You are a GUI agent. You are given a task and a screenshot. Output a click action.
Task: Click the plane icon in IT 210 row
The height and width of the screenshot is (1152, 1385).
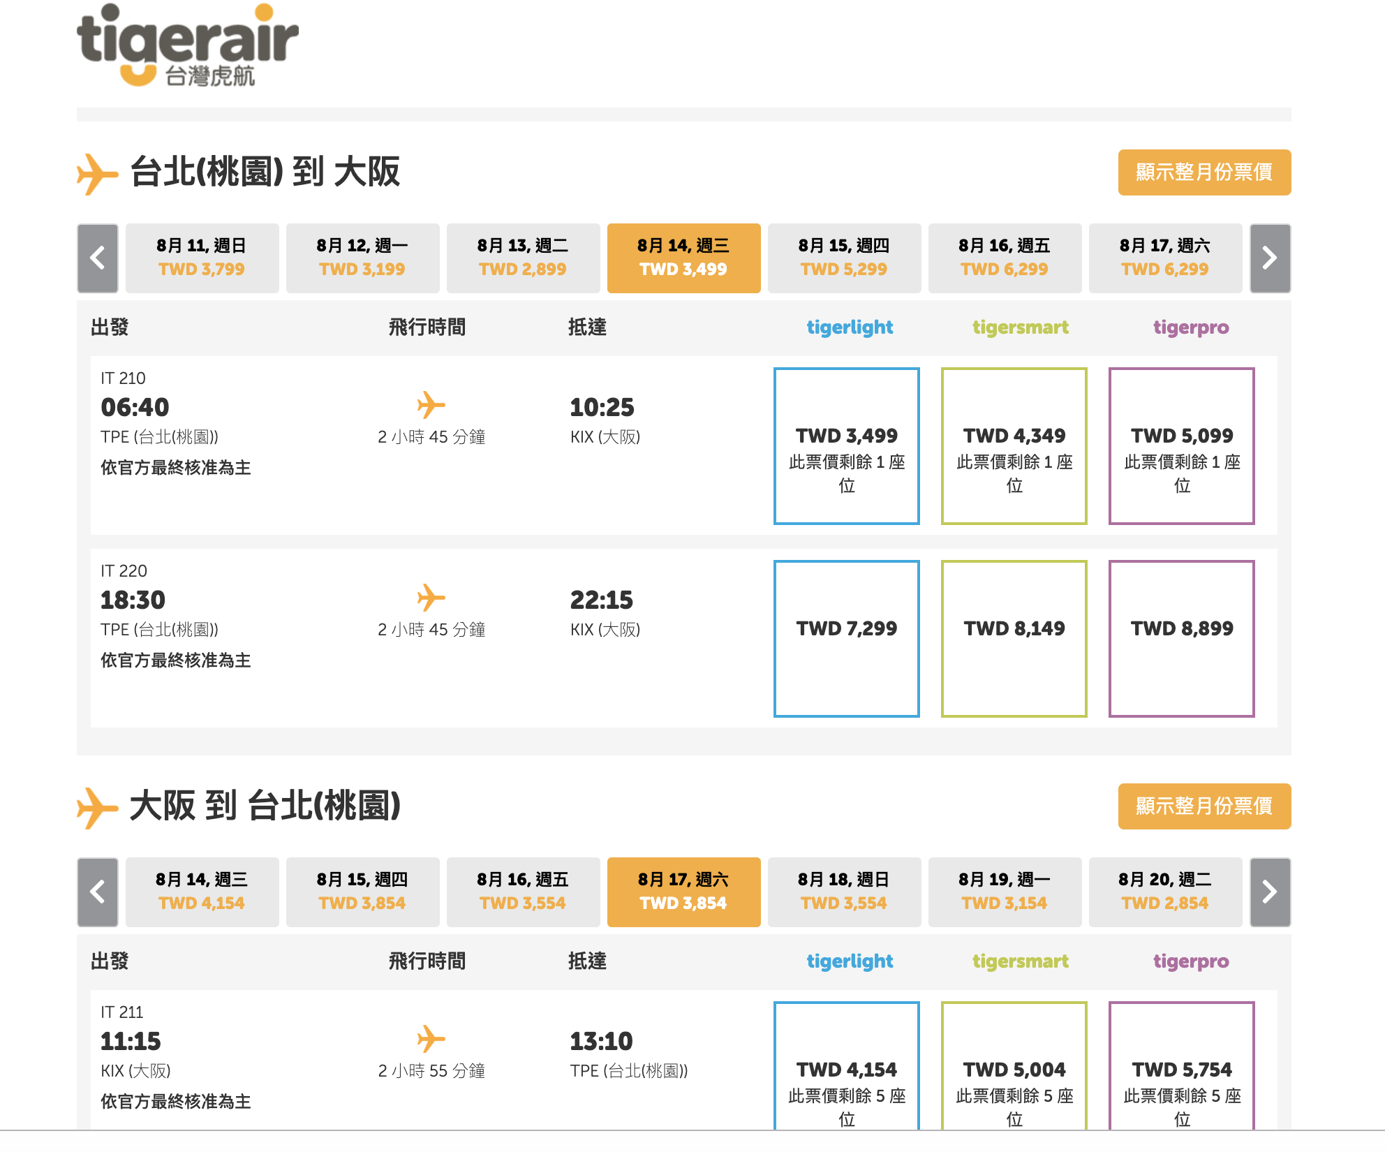tap(431, 405)
